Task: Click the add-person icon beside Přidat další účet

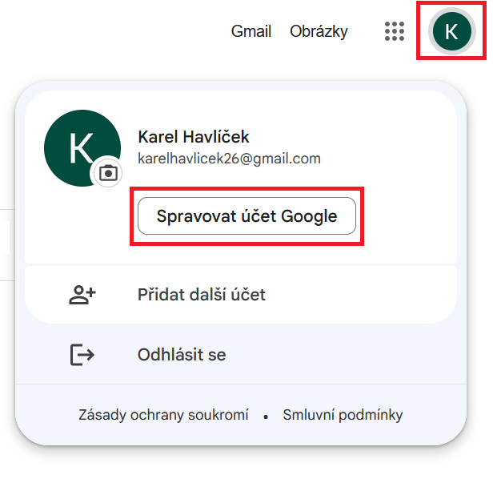Action: [82, 295]
